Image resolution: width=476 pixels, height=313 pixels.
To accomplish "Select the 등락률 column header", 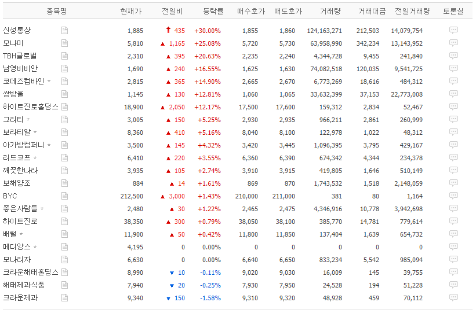I will point(213,11).
